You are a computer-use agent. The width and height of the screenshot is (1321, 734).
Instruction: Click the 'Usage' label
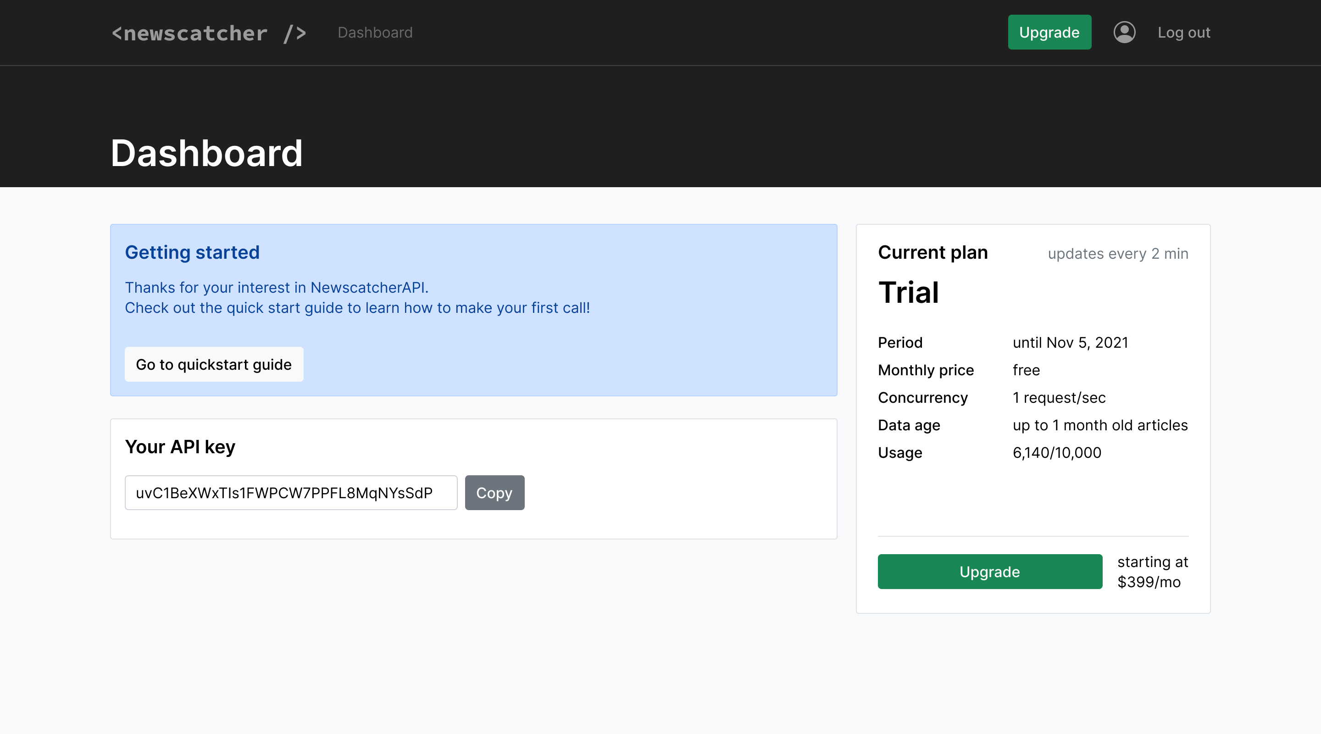click(900, 452)
